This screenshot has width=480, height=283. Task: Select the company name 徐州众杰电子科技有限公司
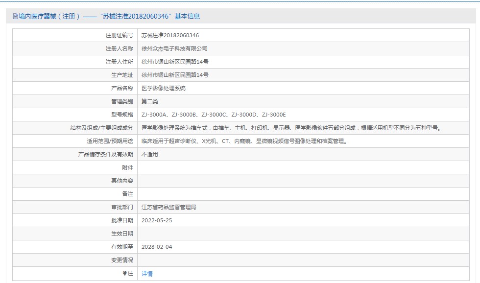tap(174, 48)
